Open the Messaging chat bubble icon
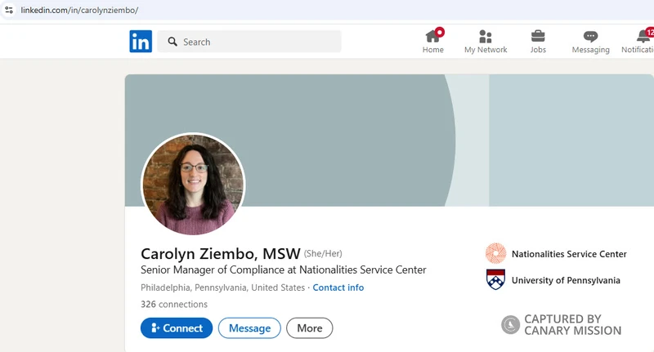 point(590,36)
